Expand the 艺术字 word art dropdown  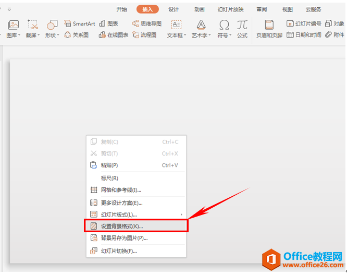(x=201, y=35)
